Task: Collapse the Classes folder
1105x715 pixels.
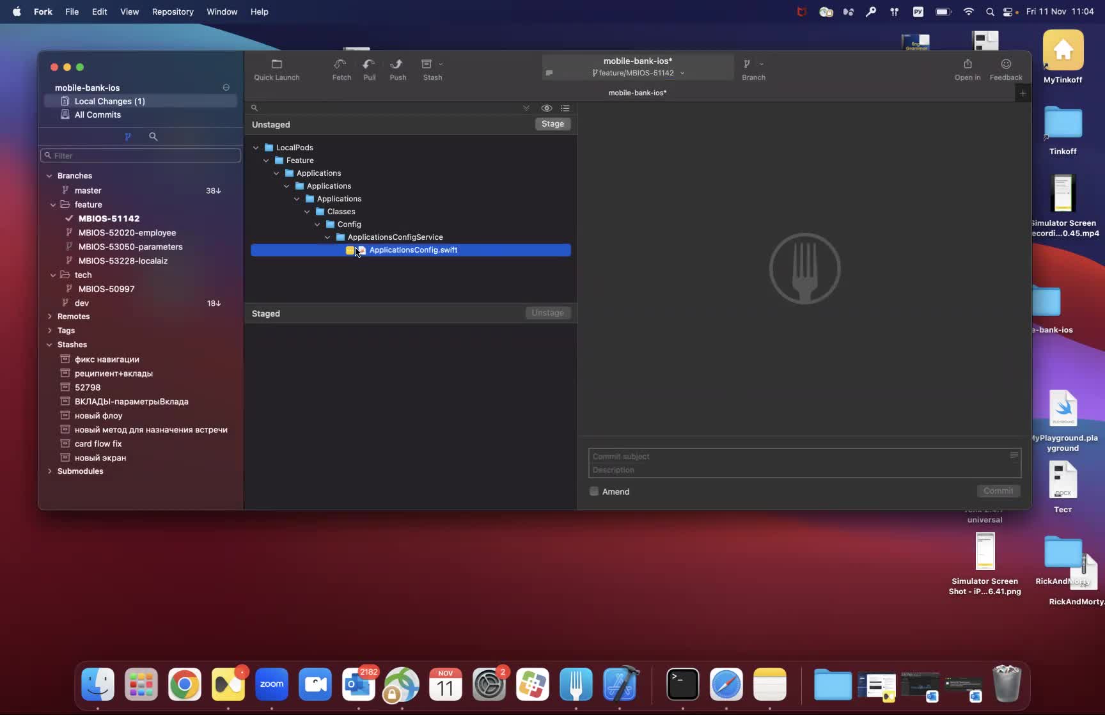Action: point(307,212)
